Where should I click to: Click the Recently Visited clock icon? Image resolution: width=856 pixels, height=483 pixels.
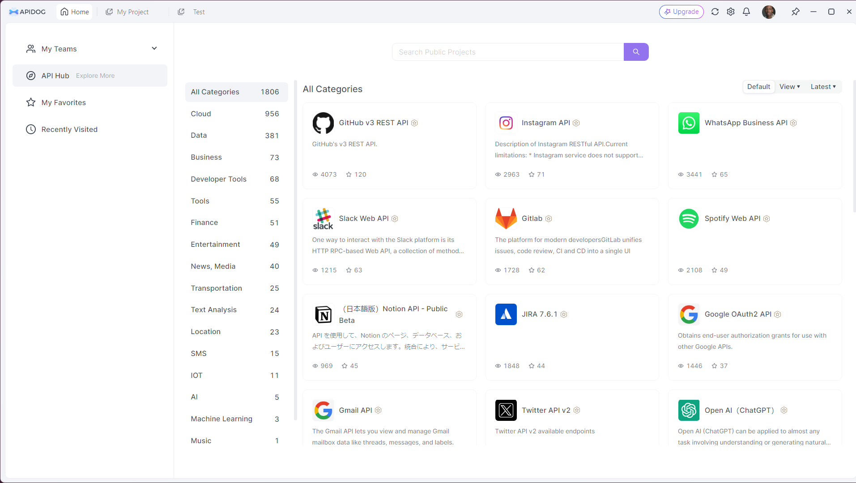click(30, 129)
